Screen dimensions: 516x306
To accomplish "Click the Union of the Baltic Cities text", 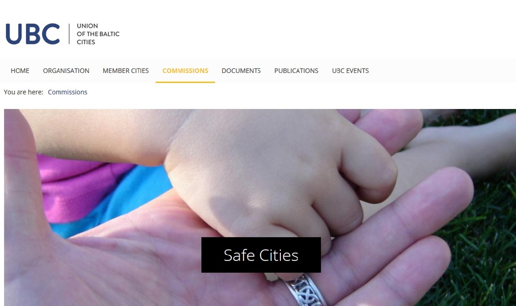I will (98, 34).
